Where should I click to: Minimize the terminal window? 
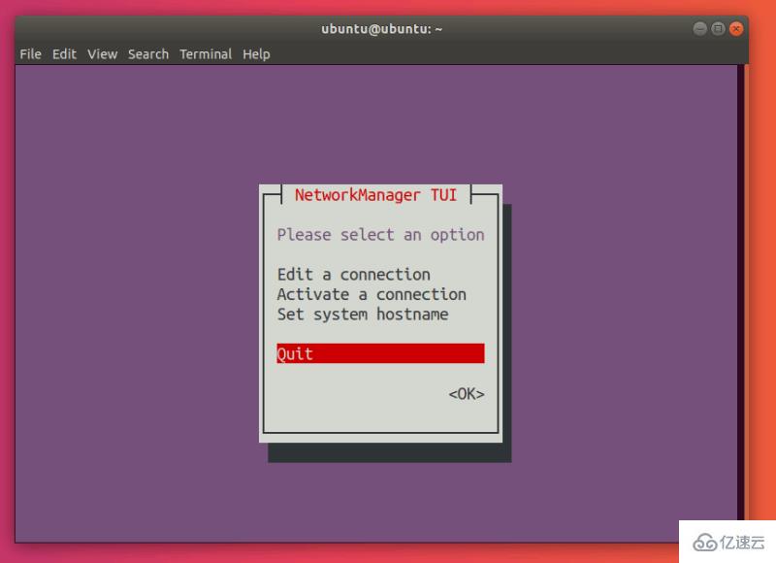[699, 29]
